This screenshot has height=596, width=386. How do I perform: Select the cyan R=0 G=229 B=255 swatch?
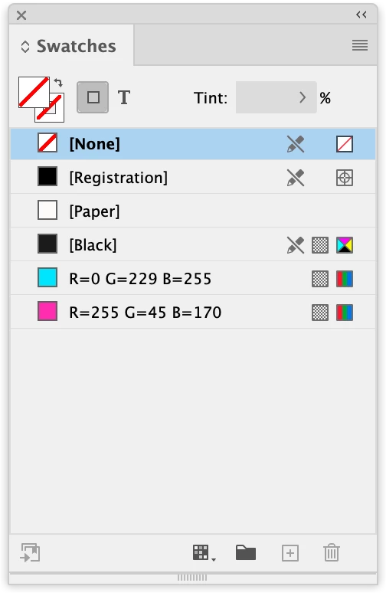point(193,278)
